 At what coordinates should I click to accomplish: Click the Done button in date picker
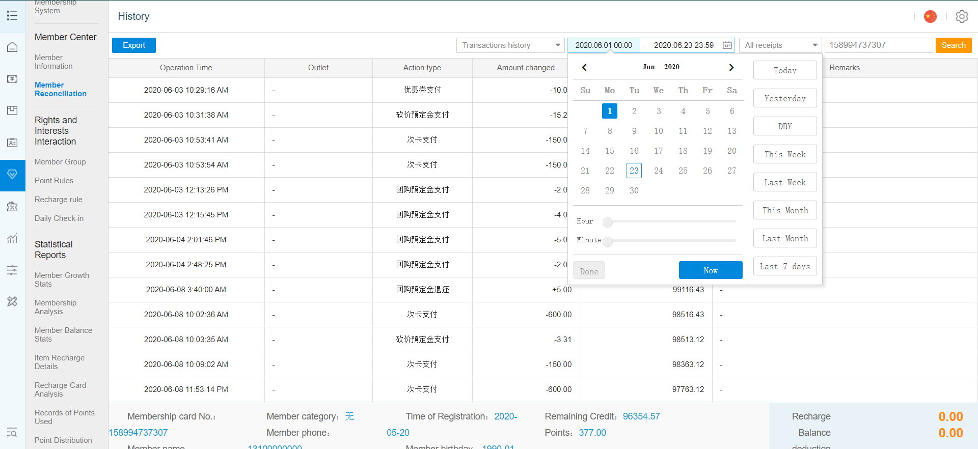[x=589, y=271]
